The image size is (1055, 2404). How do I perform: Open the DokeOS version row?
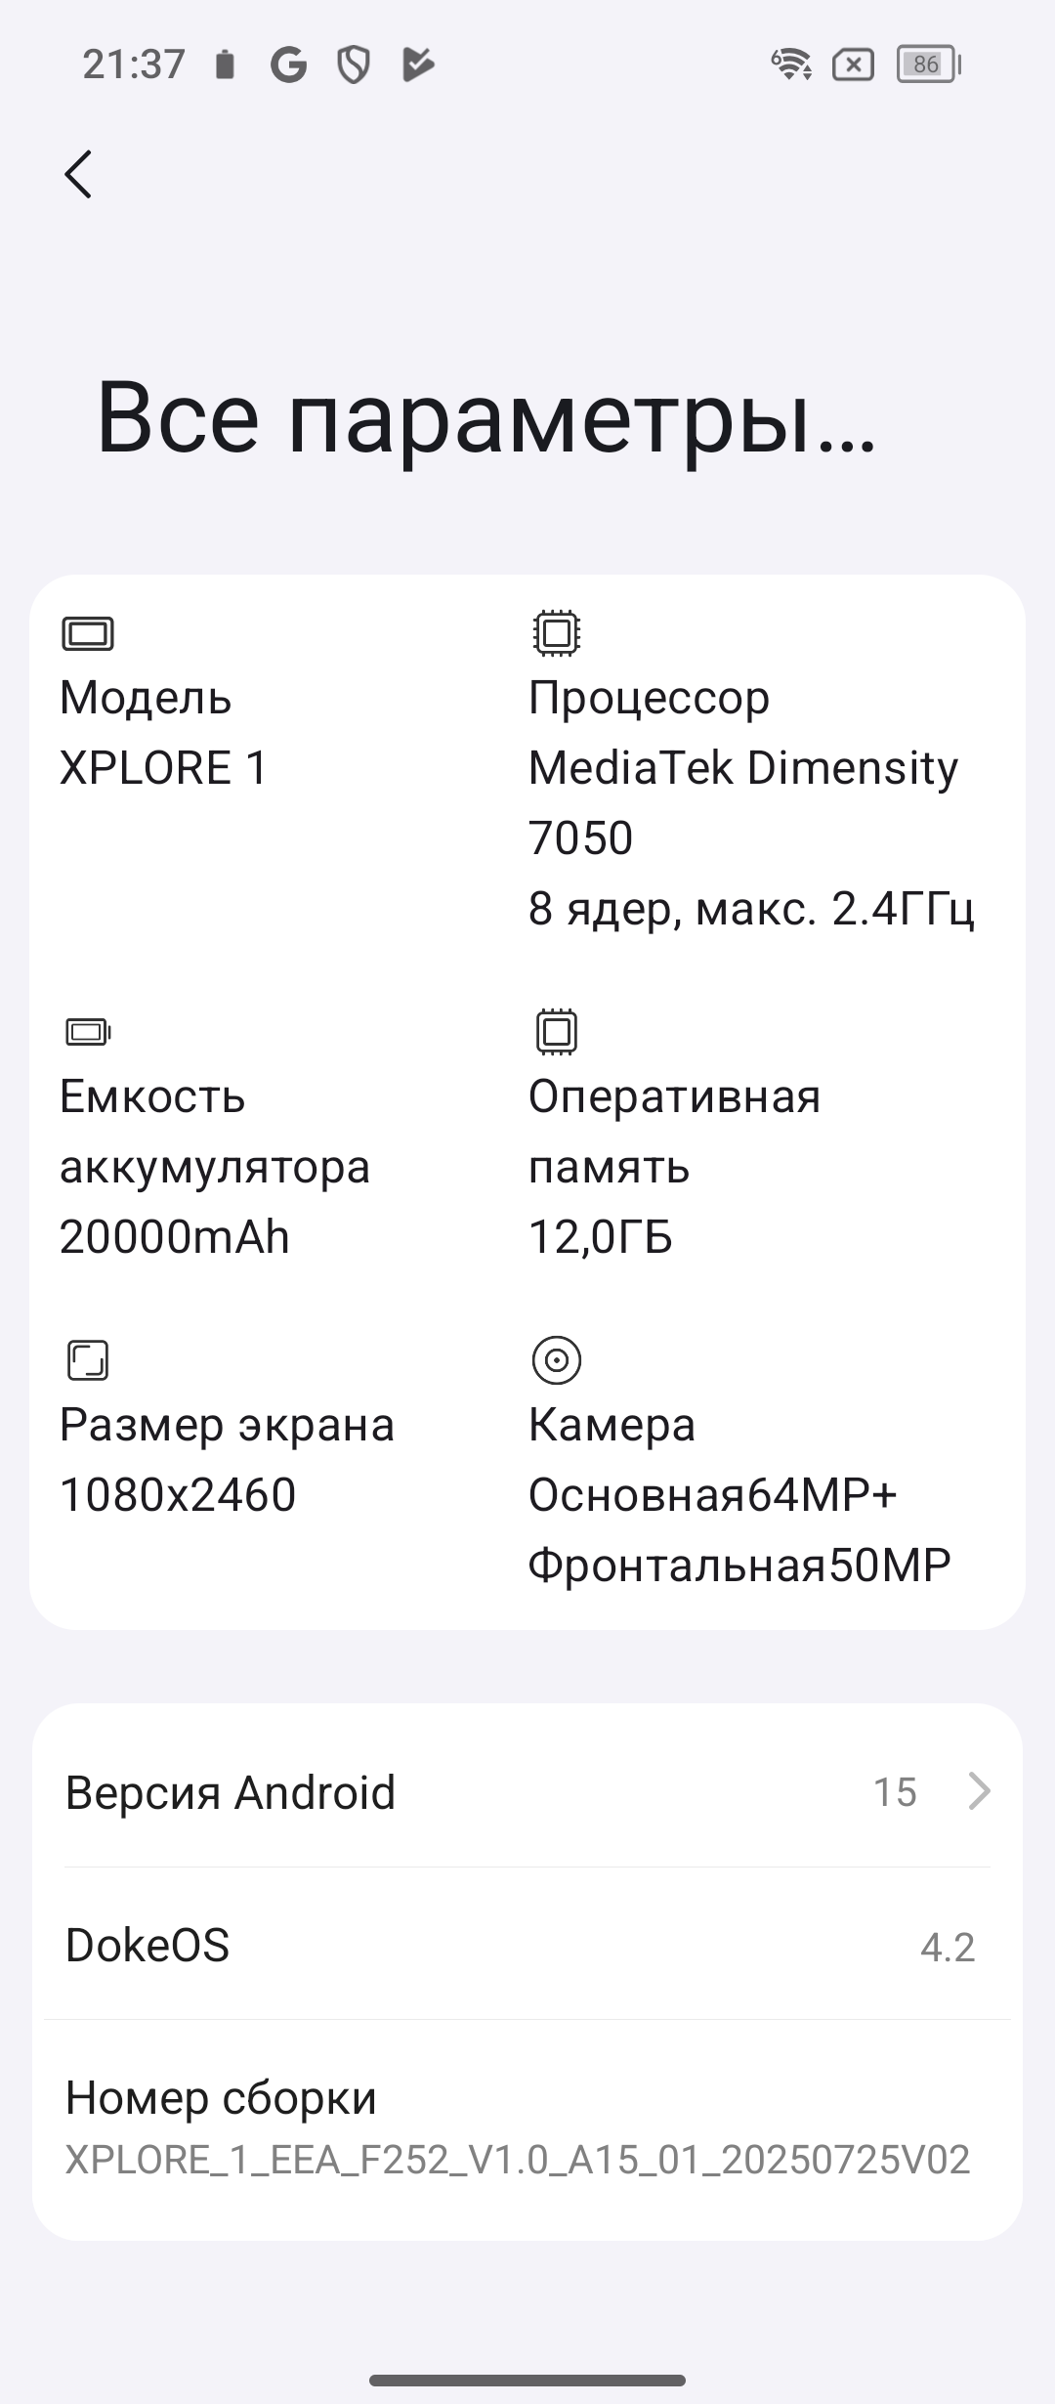tap(527, 1945)
